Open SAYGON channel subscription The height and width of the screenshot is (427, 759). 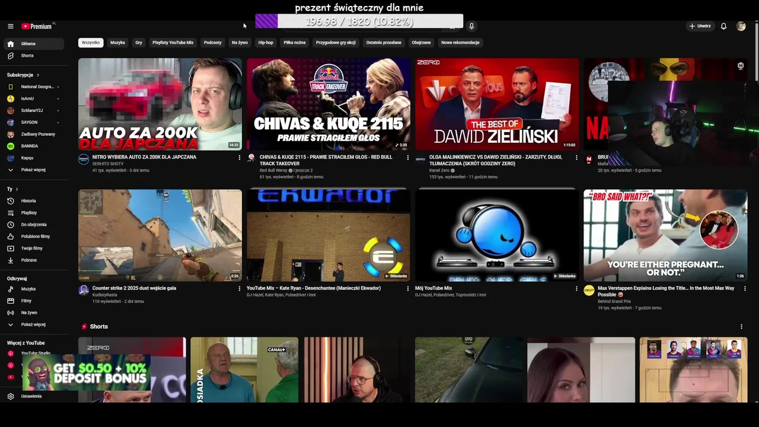pos(33,122)
